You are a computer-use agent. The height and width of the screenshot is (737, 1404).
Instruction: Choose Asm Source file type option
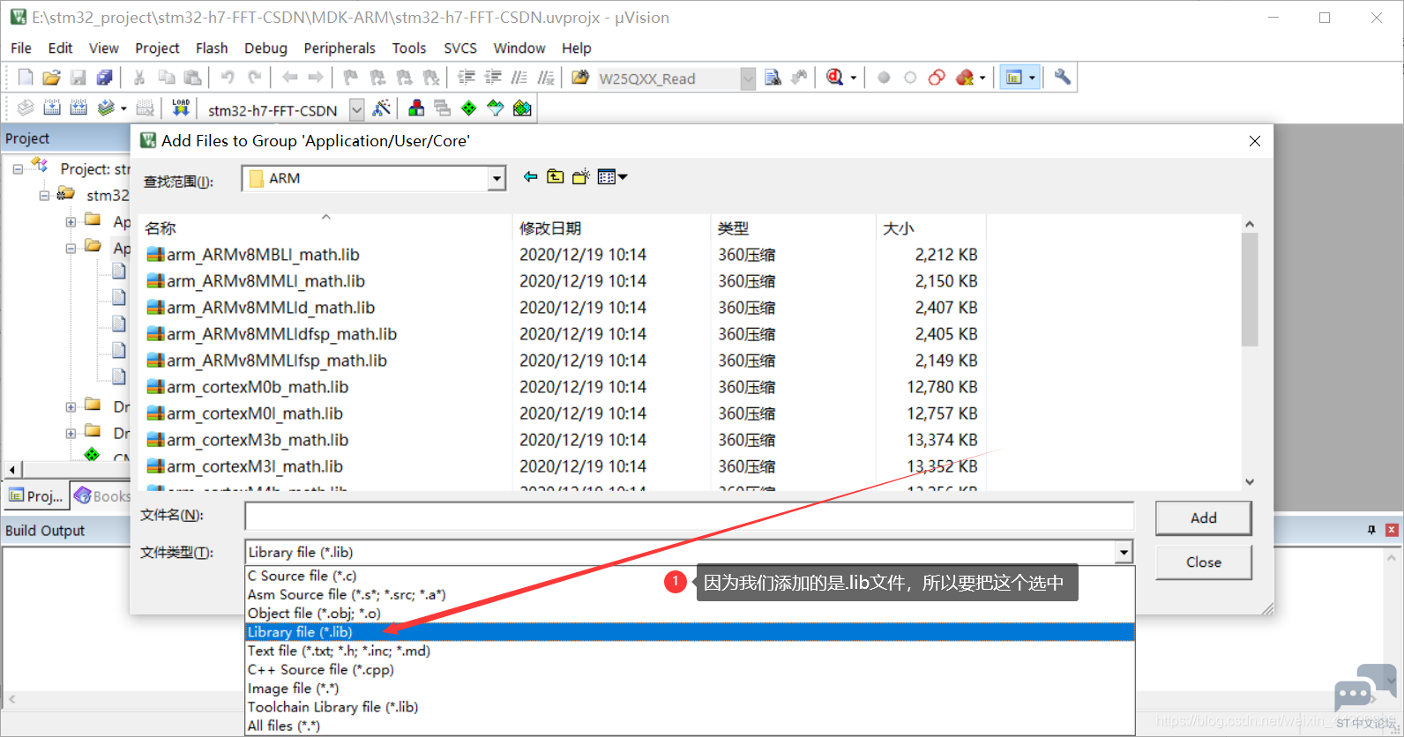pos(690,594)
